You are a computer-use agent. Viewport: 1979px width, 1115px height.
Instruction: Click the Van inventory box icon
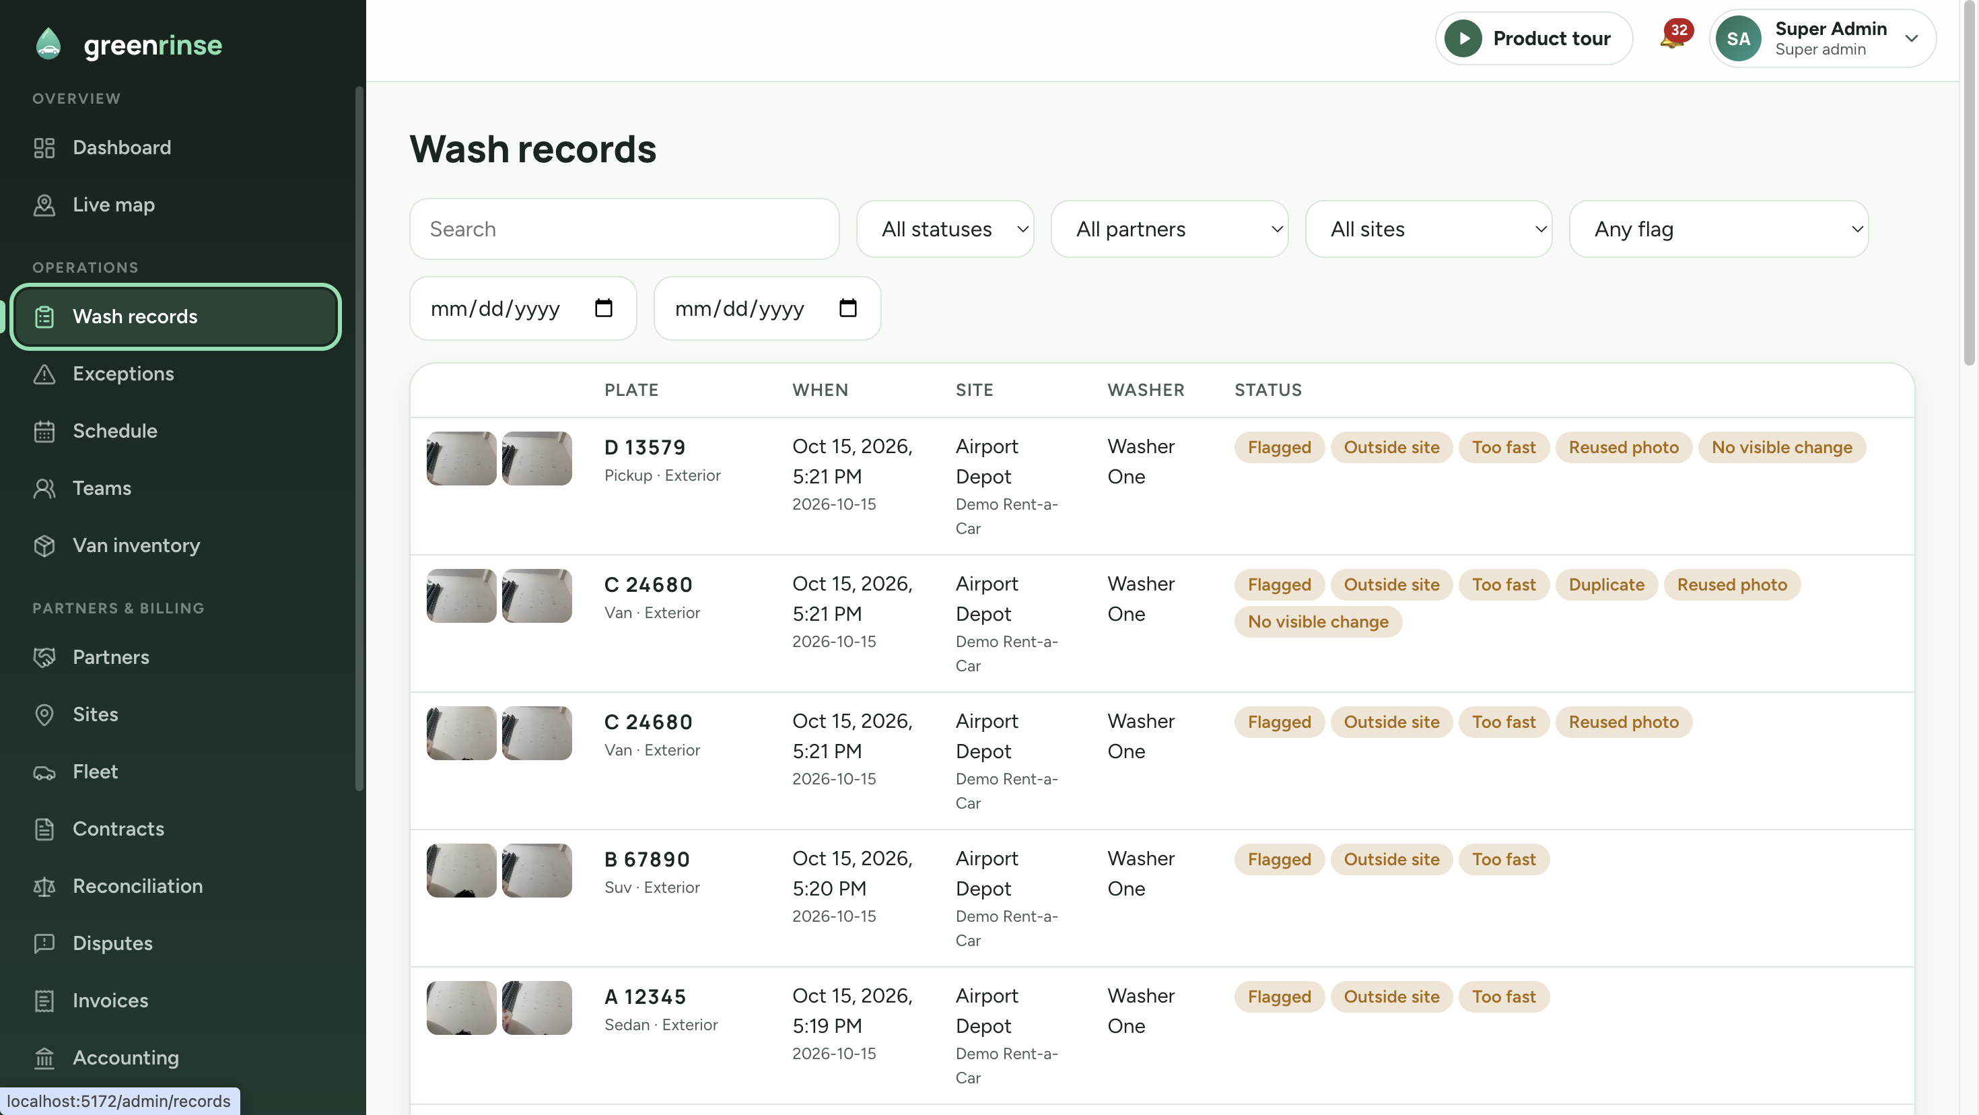[44, 545]
